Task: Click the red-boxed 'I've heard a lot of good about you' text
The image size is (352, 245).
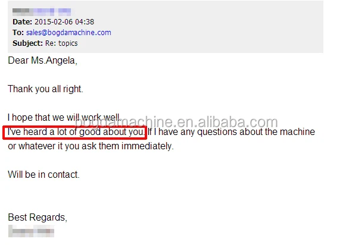Action: pos(75,132)
